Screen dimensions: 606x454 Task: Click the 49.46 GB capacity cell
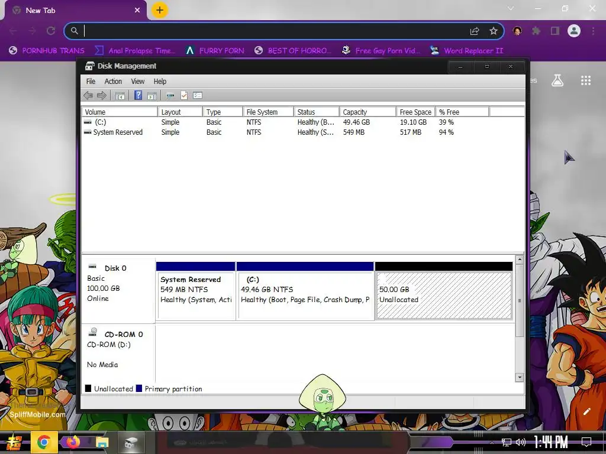(356, 122)
